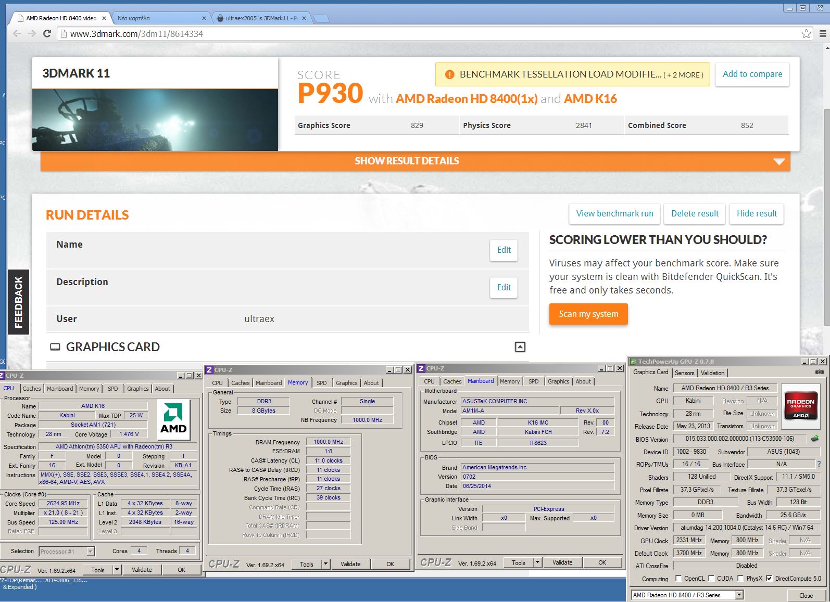Bookmark this page with the star icon
The height and width of the screenshot is (602, 830).
click(x=806, y=34)
